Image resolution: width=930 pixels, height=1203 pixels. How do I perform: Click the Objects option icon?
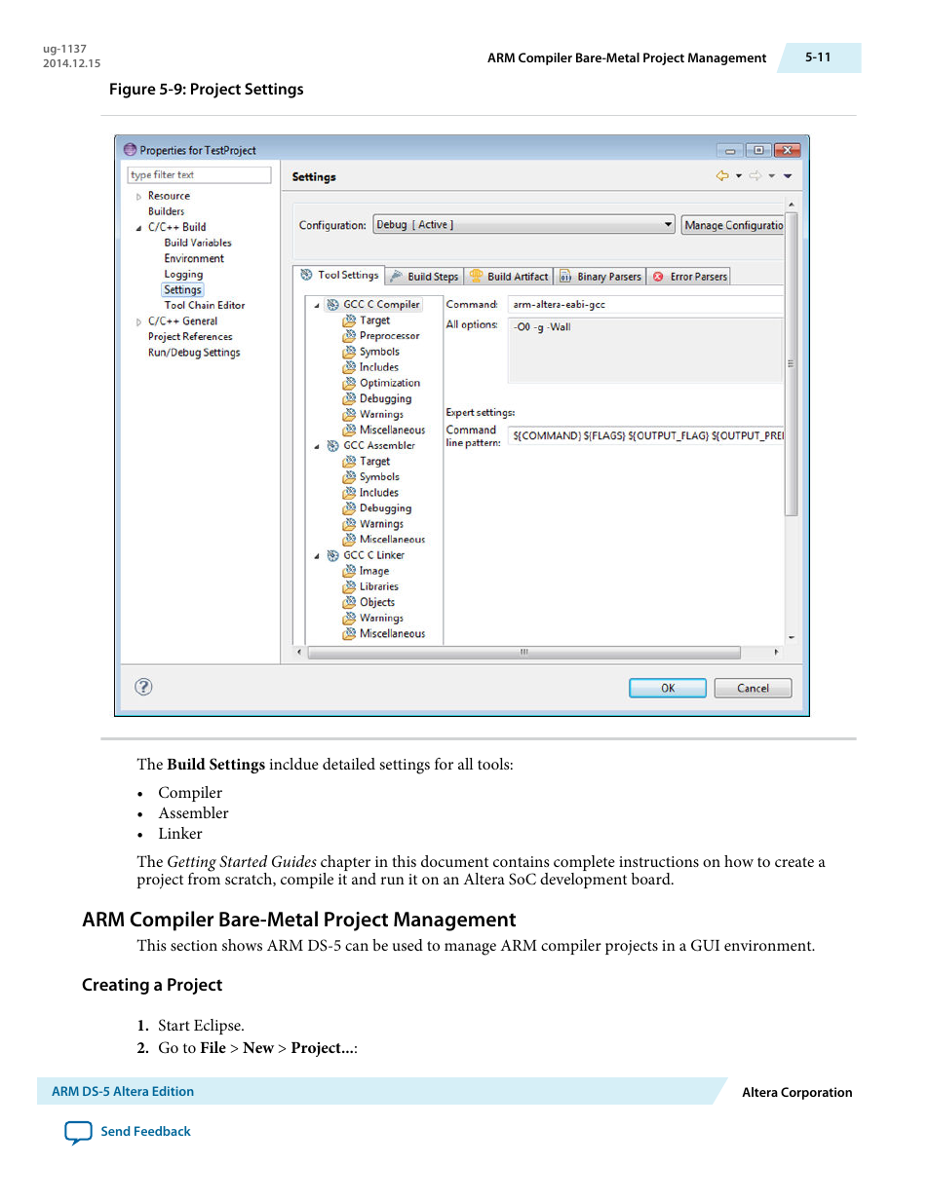coord(349,602)
